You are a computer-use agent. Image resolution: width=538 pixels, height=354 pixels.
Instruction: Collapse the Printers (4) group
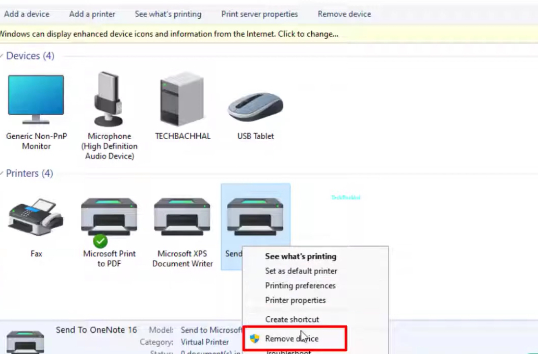(x=1, y=174)
